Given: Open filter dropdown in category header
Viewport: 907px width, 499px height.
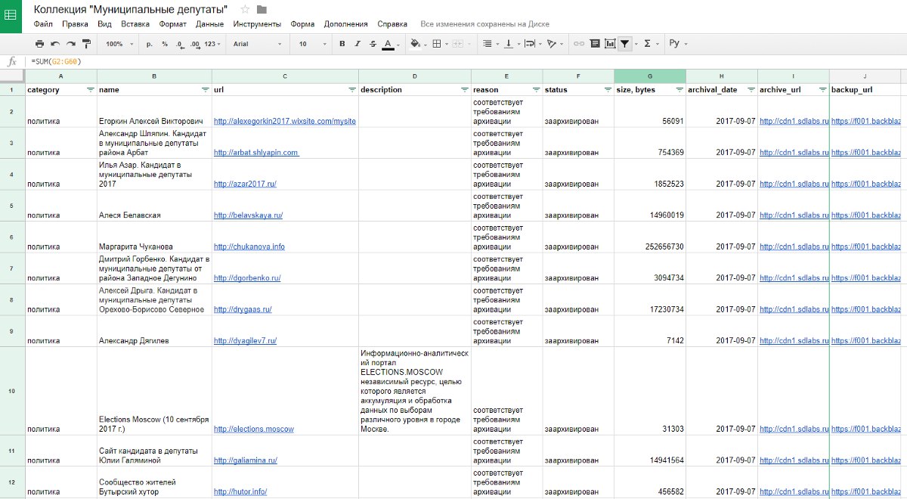Looking at the screenshot, I should 91,89.
